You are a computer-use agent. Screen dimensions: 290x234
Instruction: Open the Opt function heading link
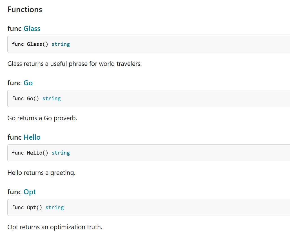click(x=30, y=192)
